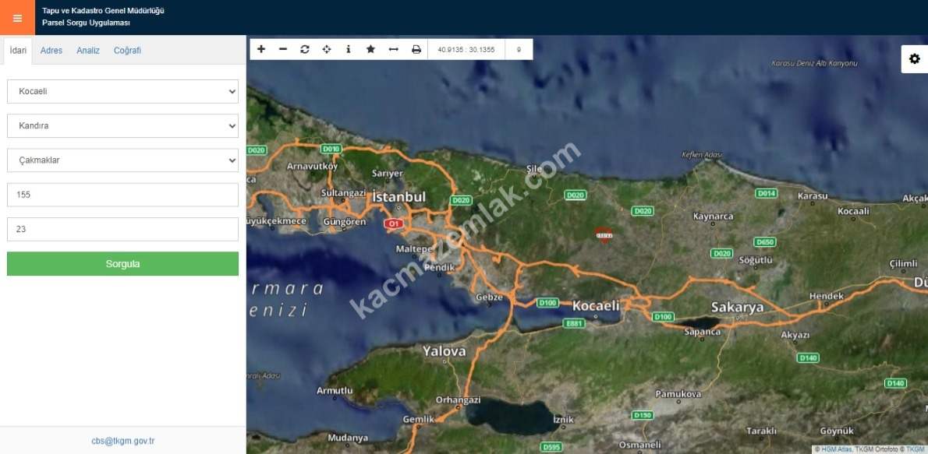Expand the Çakmaklar neighborhood dropdown
Screen dimensions: 928x454
[122, 160]
